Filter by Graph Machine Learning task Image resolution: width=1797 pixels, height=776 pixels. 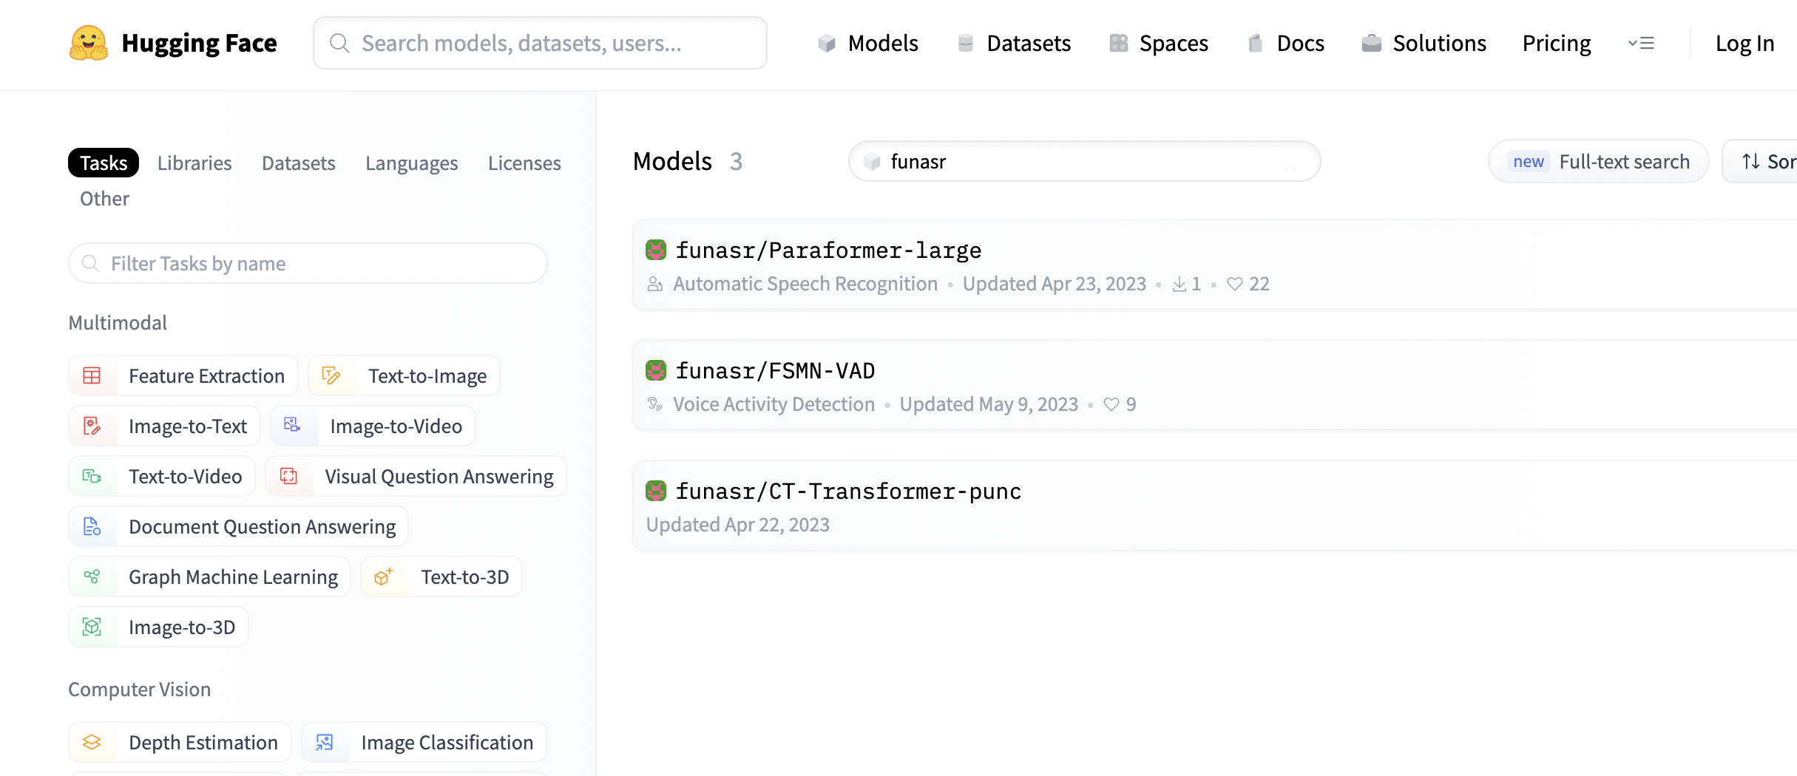[209, 576]
